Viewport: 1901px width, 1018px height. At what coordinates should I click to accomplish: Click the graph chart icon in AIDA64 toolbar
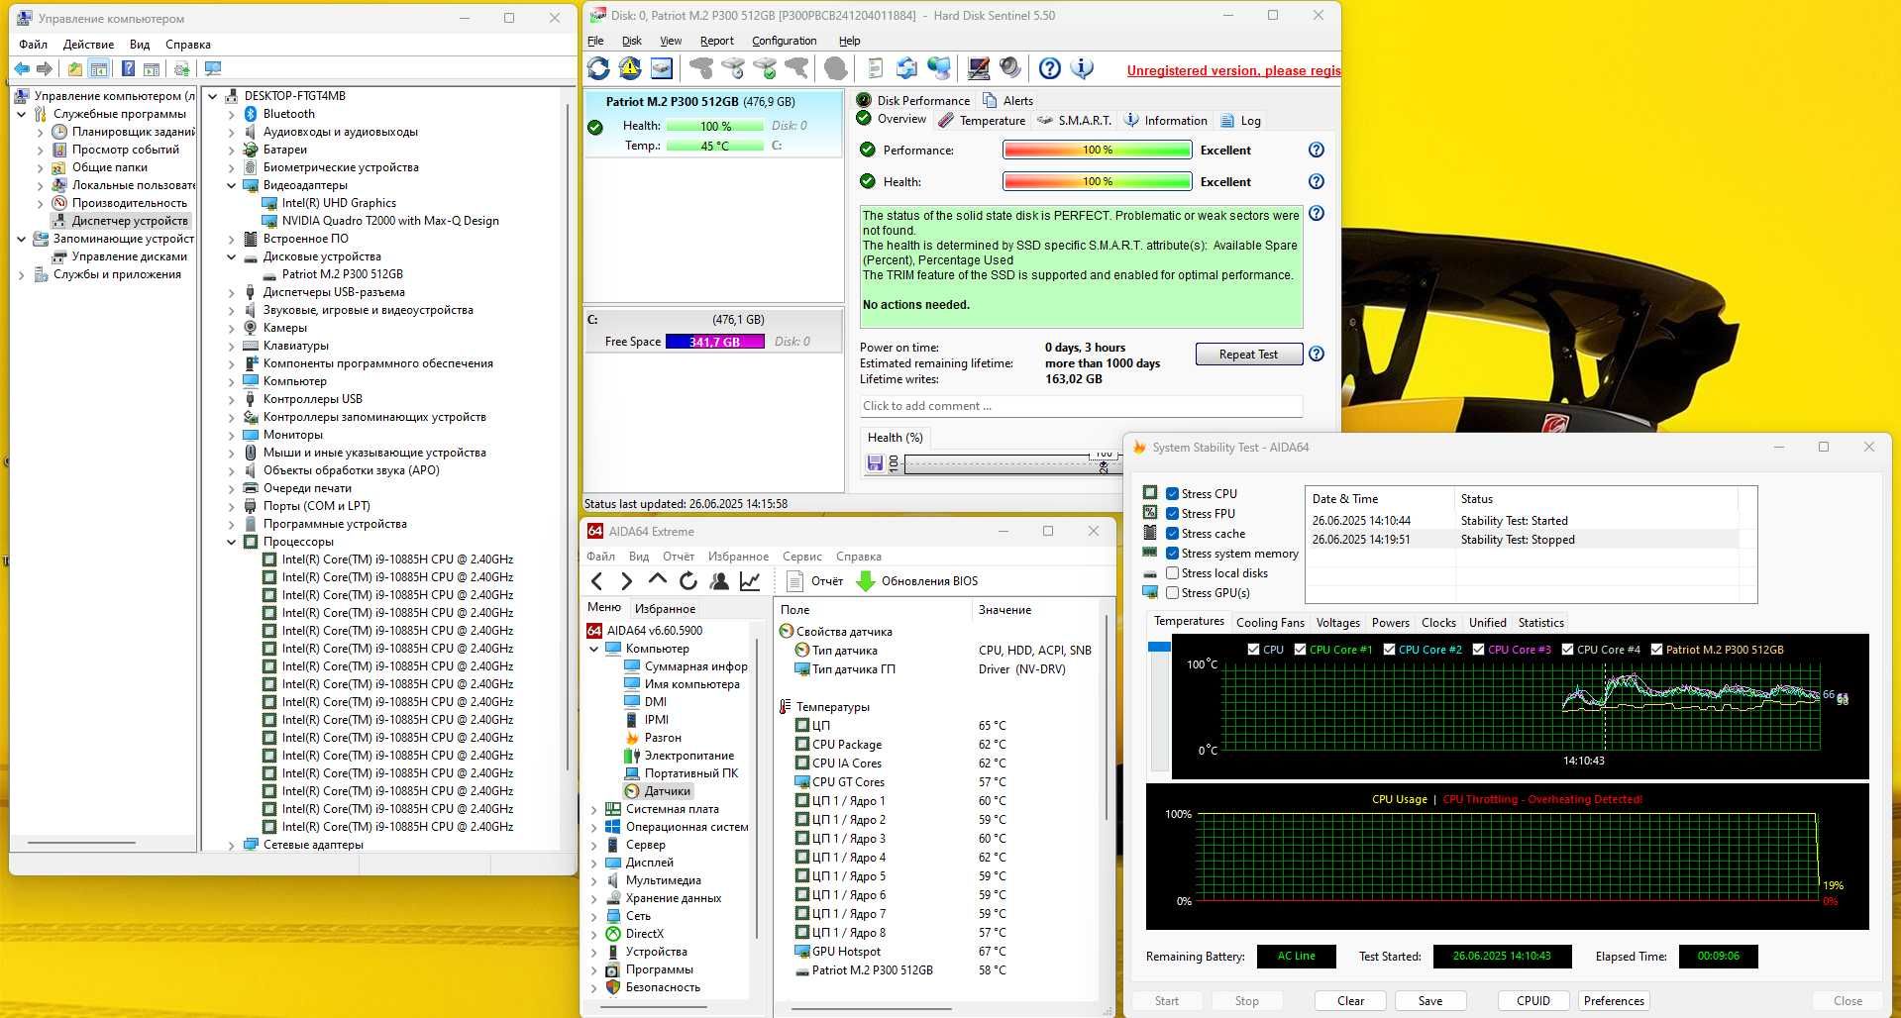(x=750, y=581)
